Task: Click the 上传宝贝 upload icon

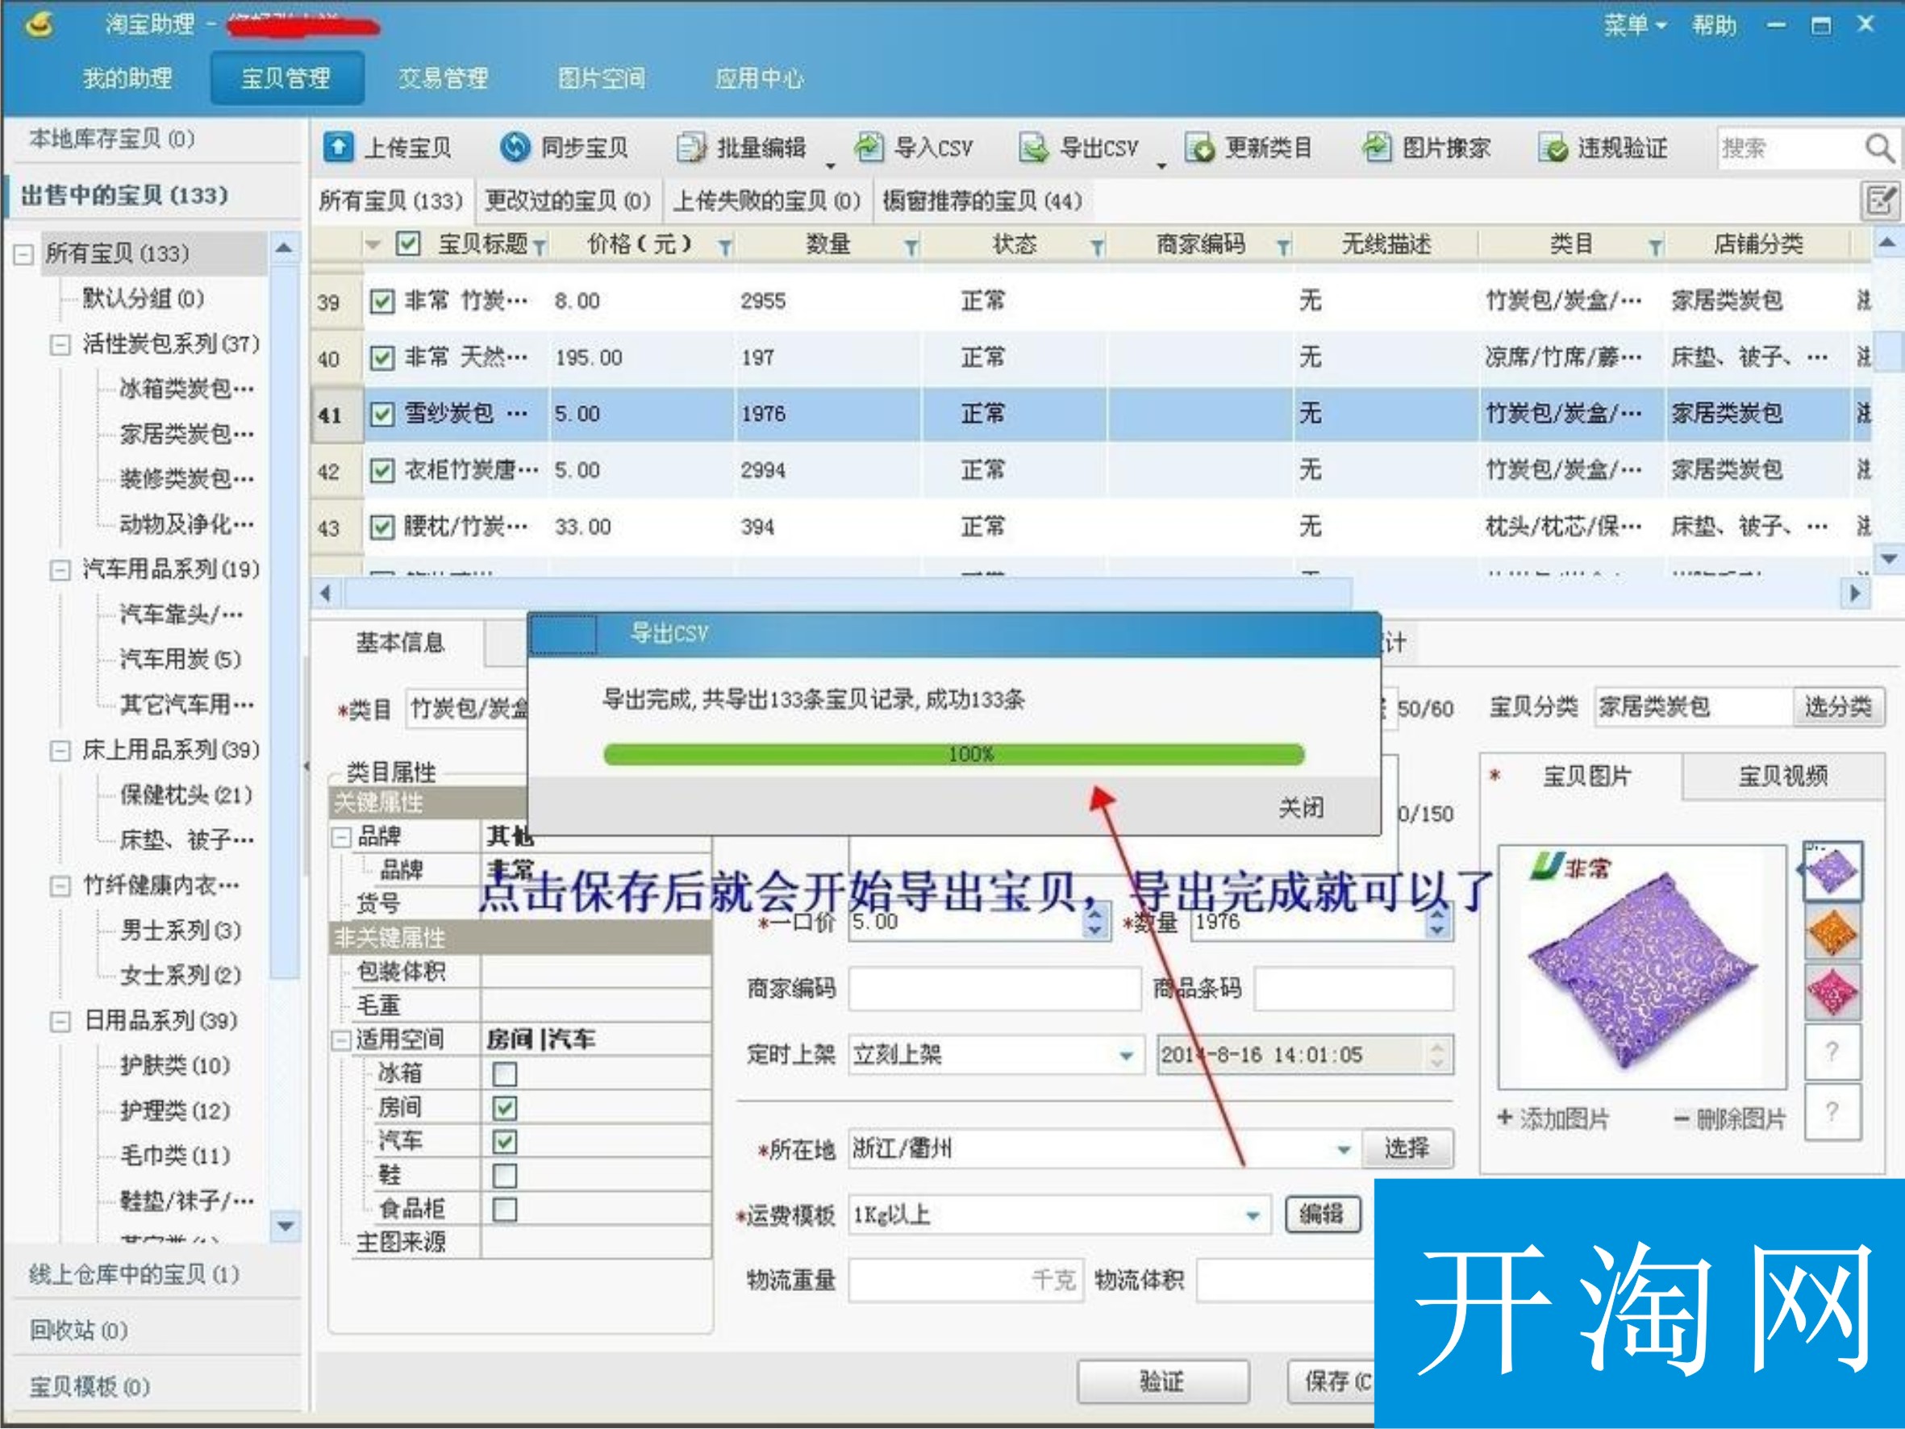Action: pos(338,148)
